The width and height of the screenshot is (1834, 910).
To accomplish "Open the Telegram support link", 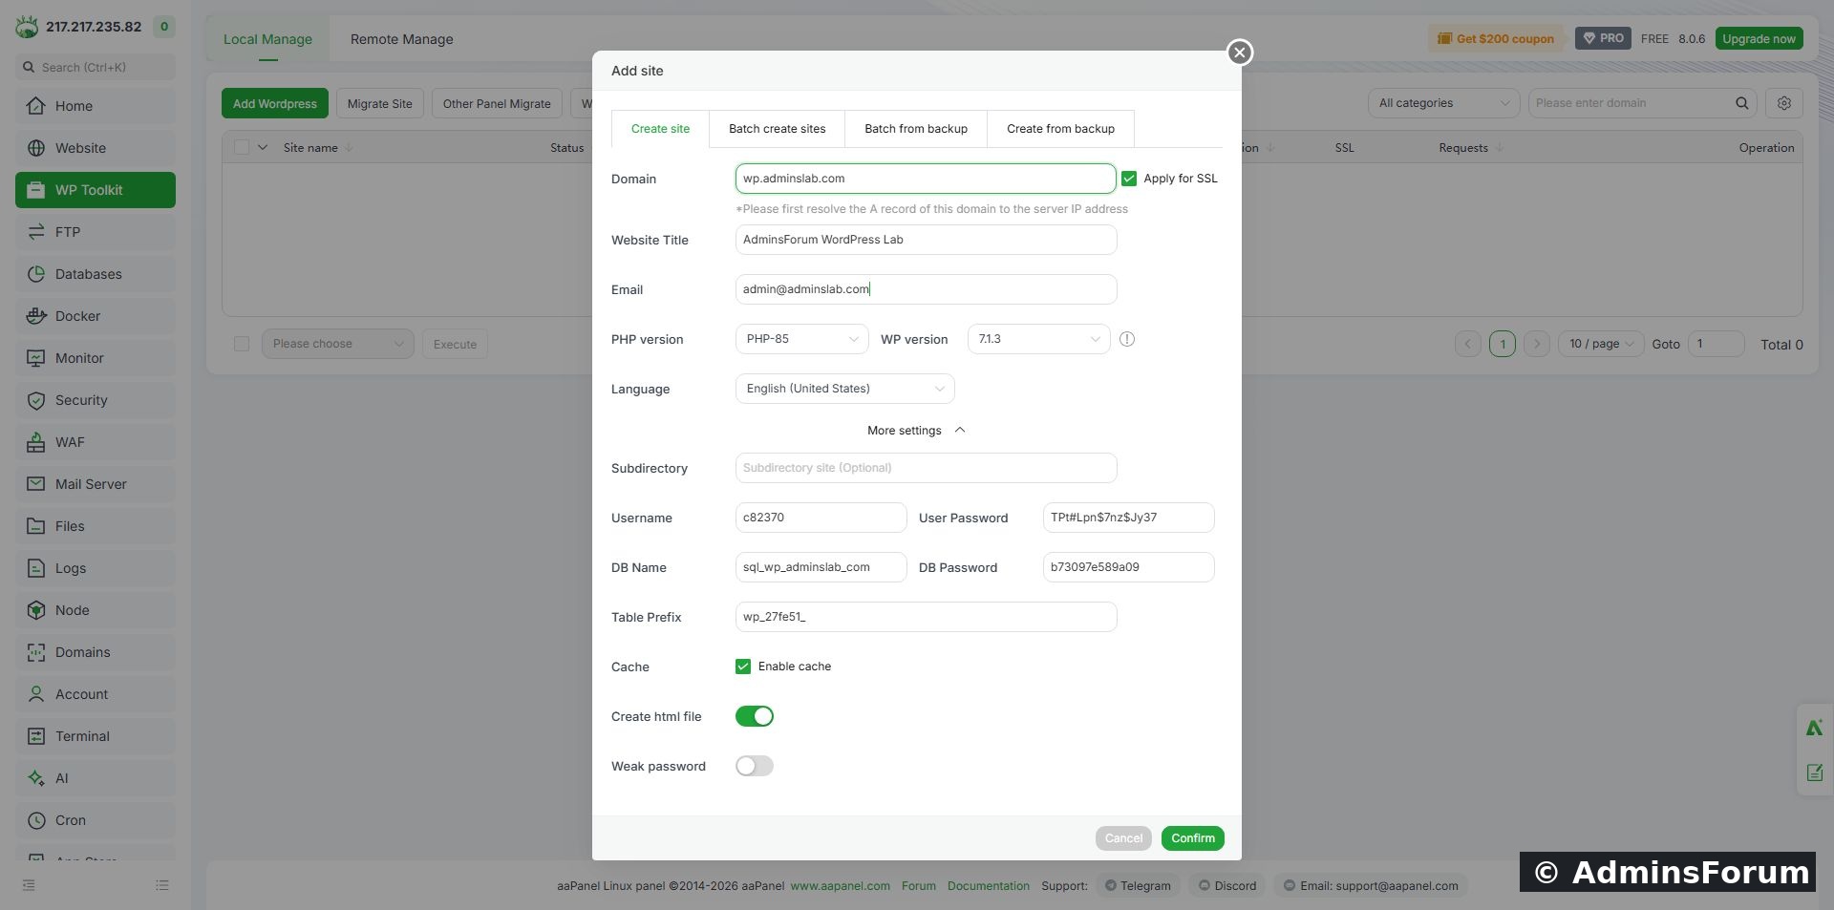I will click(1138, 886).
